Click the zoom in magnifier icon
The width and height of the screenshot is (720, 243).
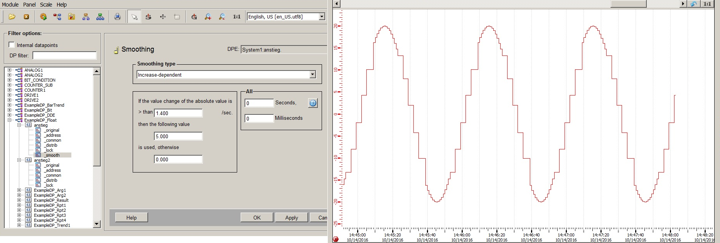208,17
